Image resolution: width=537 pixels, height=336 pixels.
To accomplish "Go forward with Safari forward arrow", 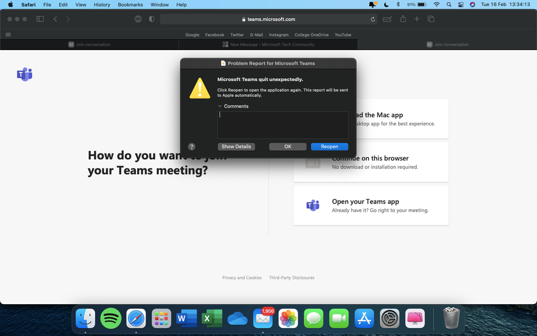I will tap(68, 19).
